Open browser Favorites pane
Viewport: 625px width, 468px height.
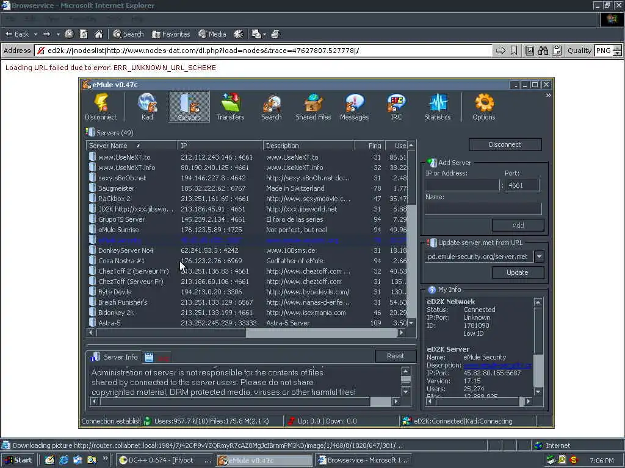171,34
